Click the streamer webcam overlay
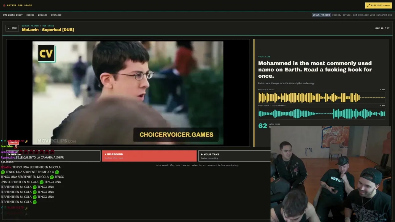This screenshot has width=395, height=222. click(331, 174)
